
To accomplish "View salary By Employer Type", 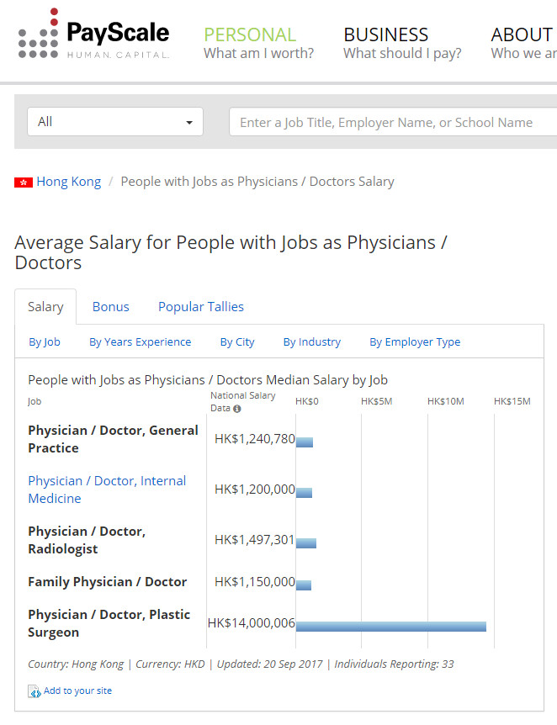I will [x=415, y=342].
